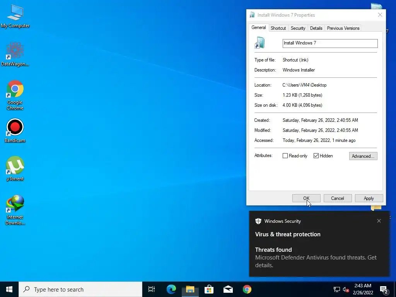This screenshot has height=297, width=396.
Task: Click the 'Shortcut (.lnk)' file type text
Action: (295, 60)
